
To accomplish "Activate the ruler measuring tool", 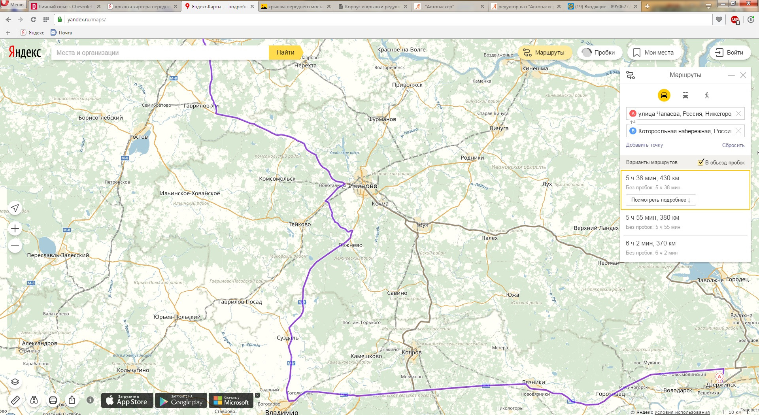I will click(15, 400).
